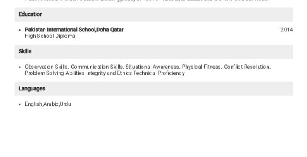Image resolution: width=307 pixels, height=157 pixels.
Task: Click the Languages section heading
Action: (32, 89)
